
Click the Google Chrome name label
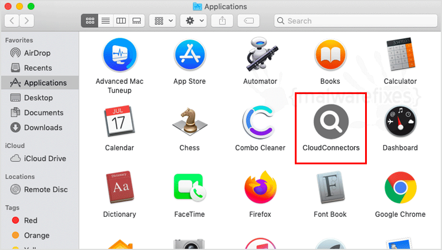pos(400,215)
